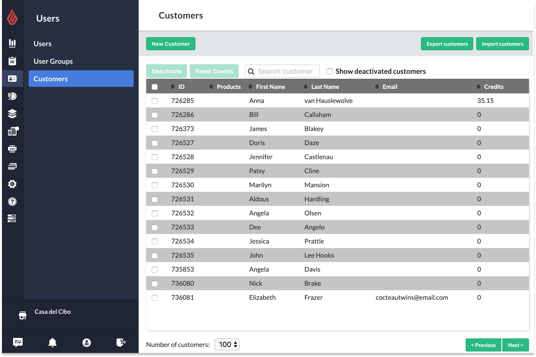Viewport: 536px width, 357px height.
Task: Click the magnifier icon in customer search
Action: (251, 72)
